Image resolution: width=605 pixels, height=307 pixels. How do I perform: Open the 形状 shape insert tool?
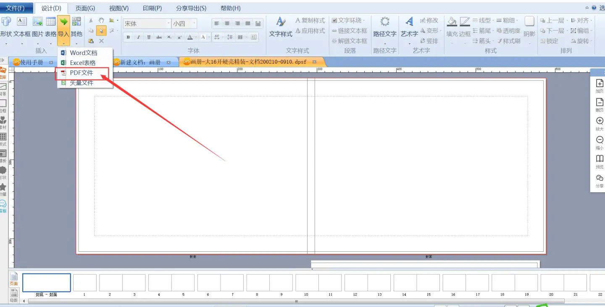click(x=5, y=27)
